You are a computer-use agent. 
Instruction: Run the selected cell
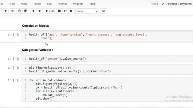50,11
